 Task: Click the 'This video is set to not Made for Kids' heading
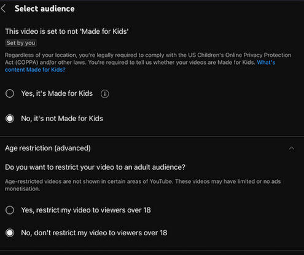(67, 31)
